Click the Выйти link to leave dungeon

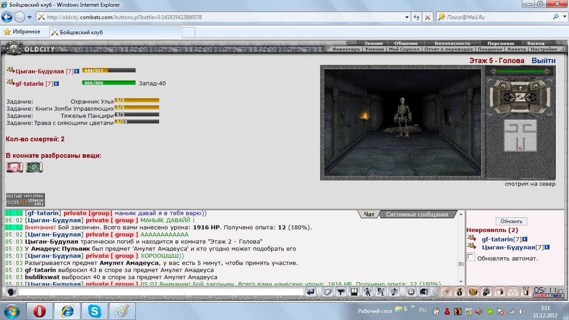pos(543,60)
